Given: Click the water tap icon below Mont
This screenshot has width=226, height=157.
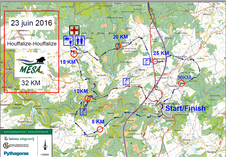Looking at the screenshot, I should tap(126, 81).
